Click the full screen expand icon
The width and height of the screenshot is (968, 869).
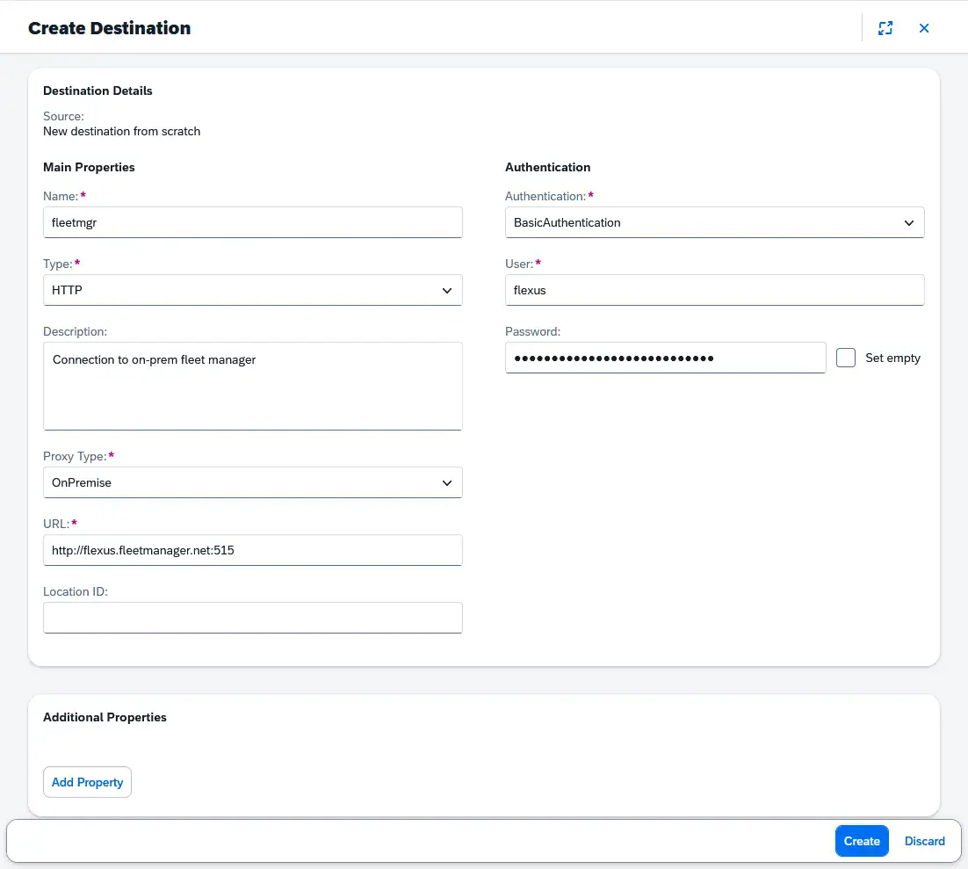(x=885, y=28)
